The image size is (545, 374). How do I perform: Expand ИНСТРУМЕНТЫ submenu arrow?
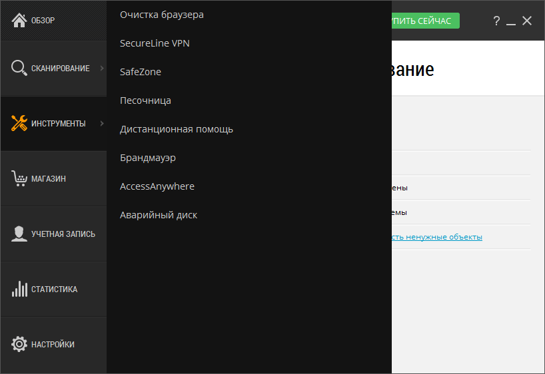[x=102, y=123]
